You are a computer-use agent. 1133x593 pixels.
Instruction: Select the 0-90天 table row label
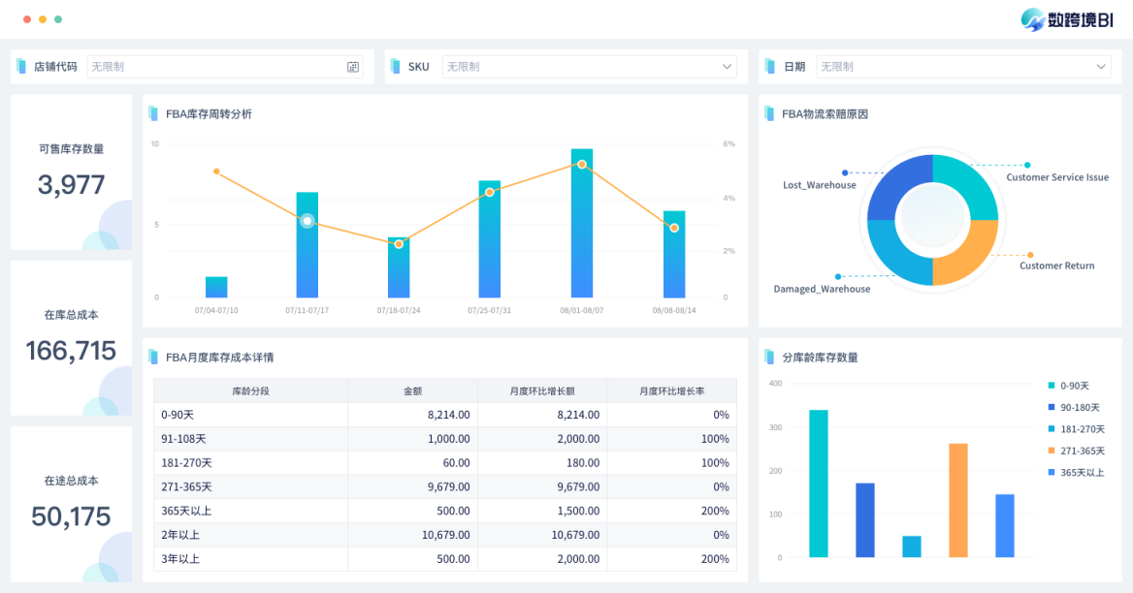pyautogui.click(x=178, y=415)
